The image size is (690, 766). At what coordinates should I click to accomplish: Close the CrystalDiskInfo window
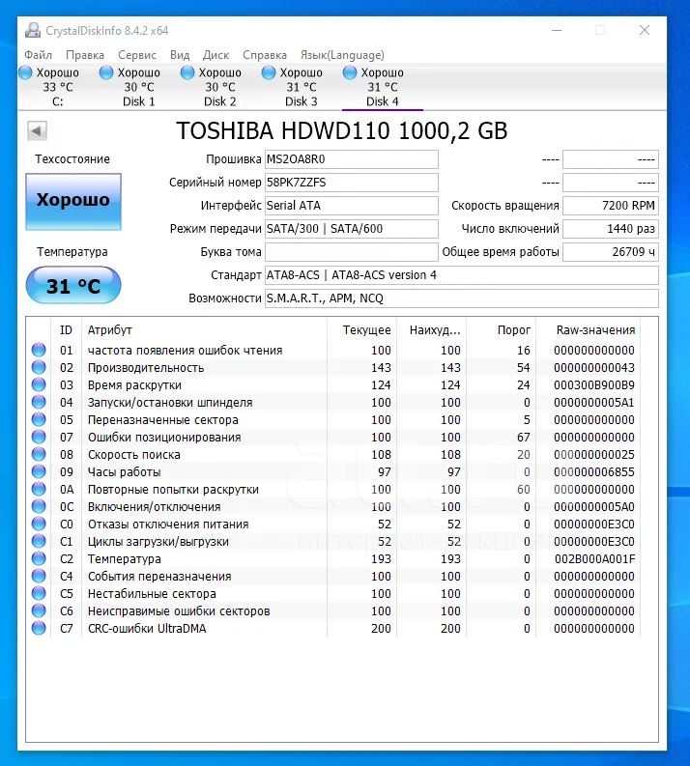point(645,30)
